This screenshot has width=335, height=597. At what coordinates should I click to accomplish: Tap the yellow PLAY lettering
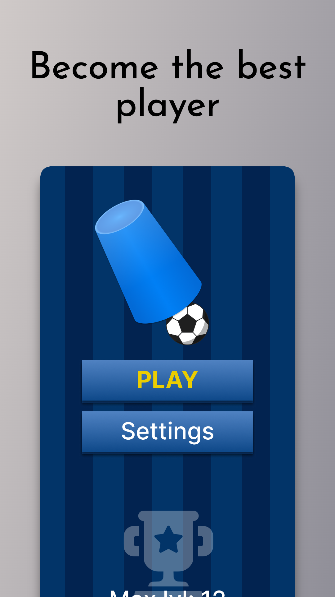point(167,380)
